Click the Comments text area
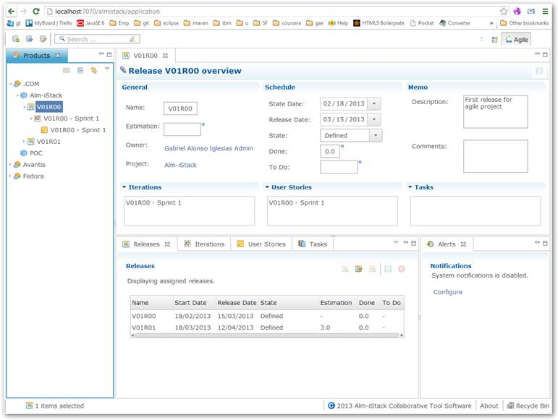 click(x=495, y=156)
